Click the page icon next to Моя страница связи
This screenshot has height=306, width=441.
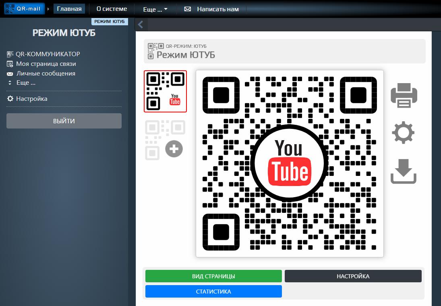pyautogui.click(x=10, y=64)
